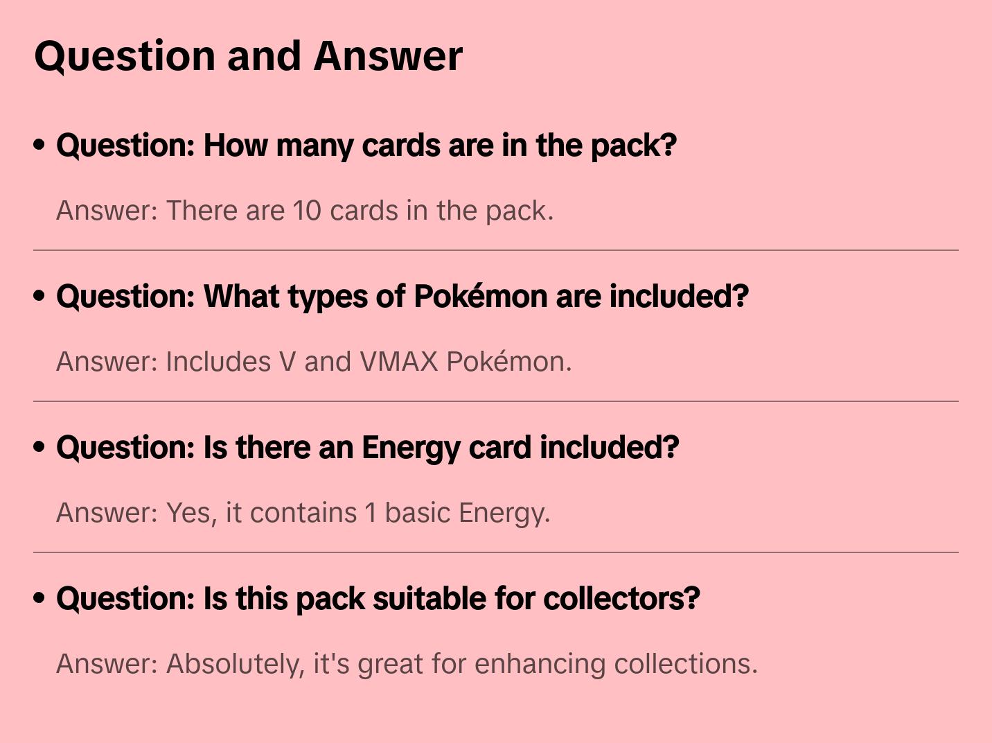Image resolution: width=992 pixels, height=743 pixels.
Task: Select the "How many cards are in the pack?" question
Action: [x=366, y=145]
